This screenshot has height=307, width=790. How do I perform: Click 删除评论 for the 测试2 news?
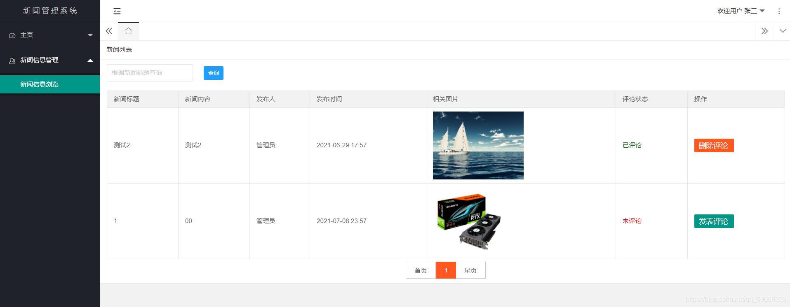click(x=713, y=146)
